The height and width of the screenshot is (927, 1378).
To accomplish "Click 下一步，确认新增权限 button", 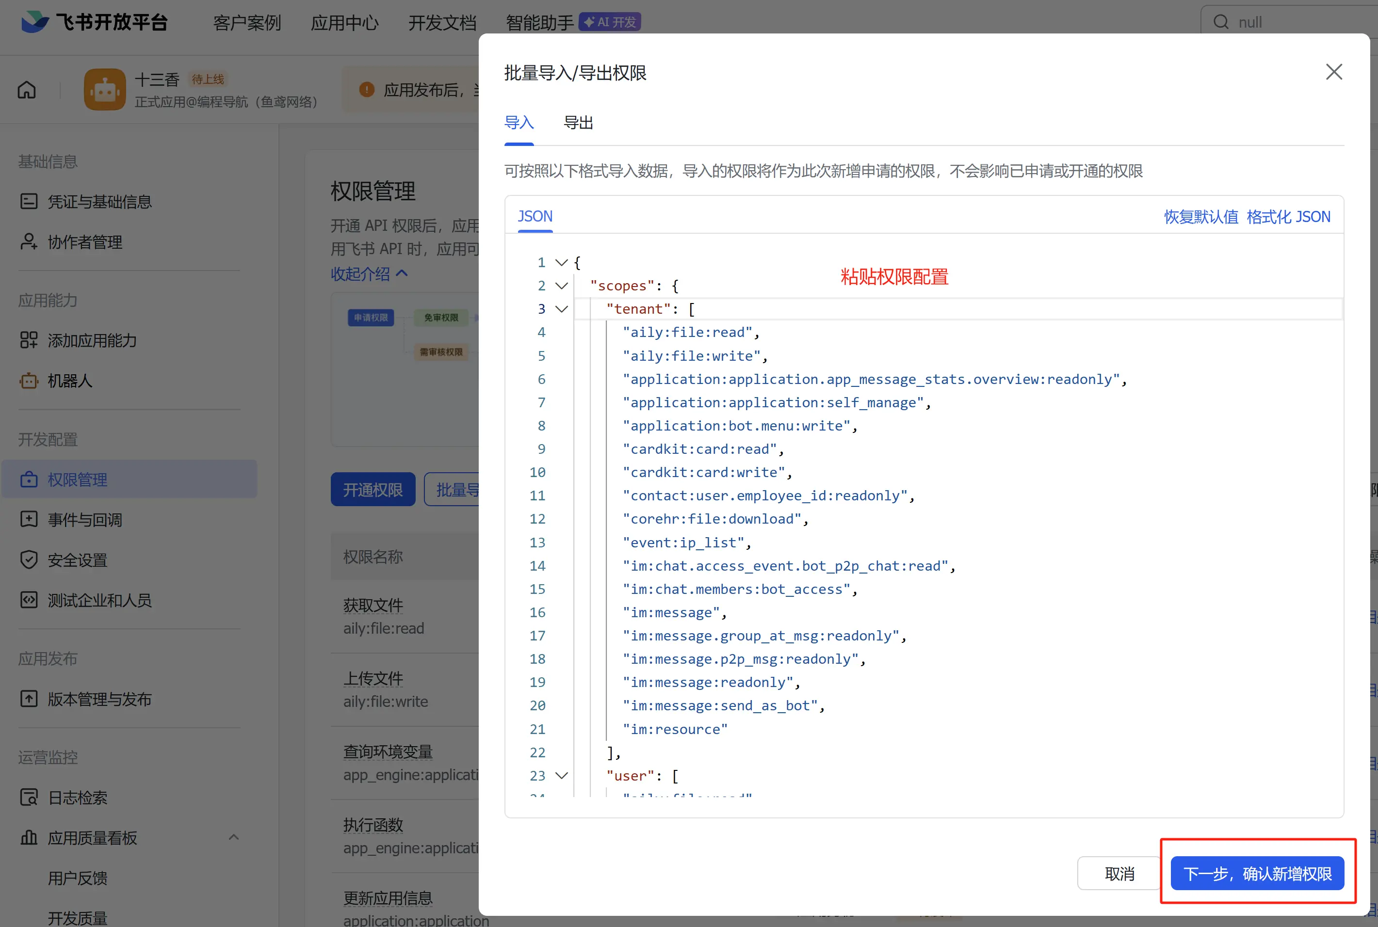I will pos(1257,873).
